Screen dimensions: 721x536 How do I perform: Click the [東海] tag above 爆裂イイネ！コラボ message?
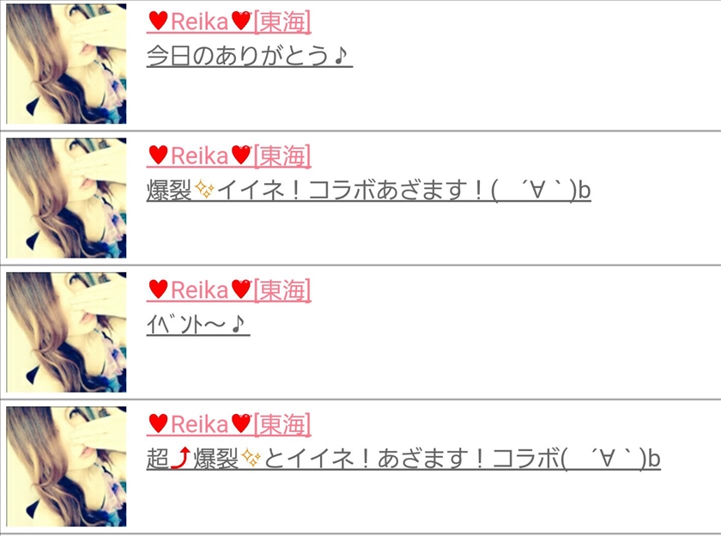282,155
